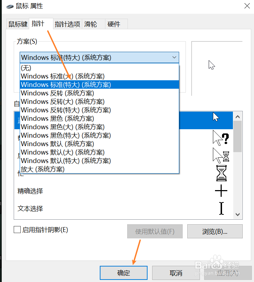Select the help cursor with question mark
Image resolution: width=254 pixels, height=282 pixels.
coord(221,138)
